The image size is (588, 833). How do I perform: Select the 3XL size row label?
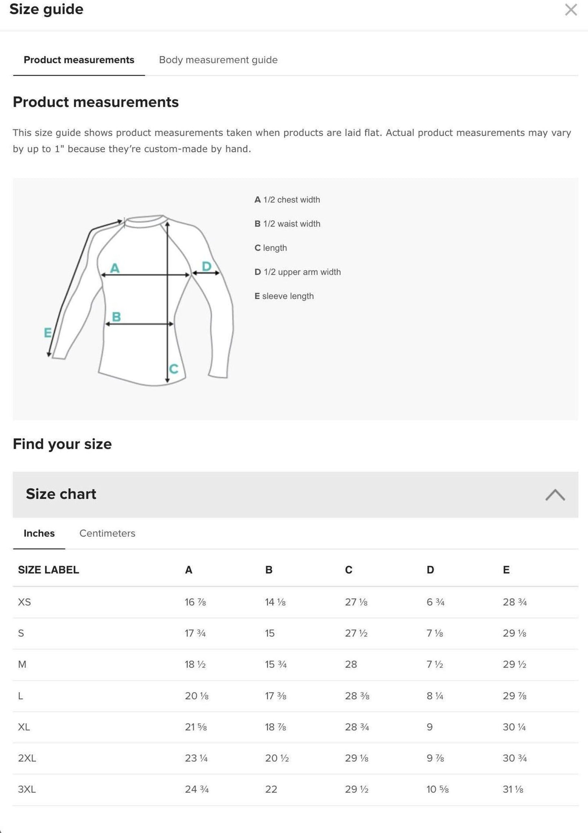click(x=27, y=789)
